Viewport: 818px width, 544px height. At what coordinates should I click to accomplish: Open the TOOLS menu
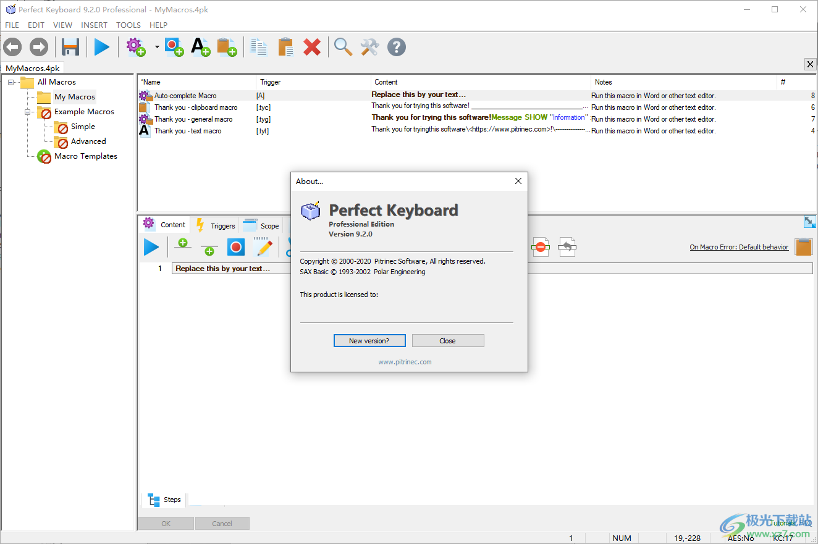(x=128, y=25)
